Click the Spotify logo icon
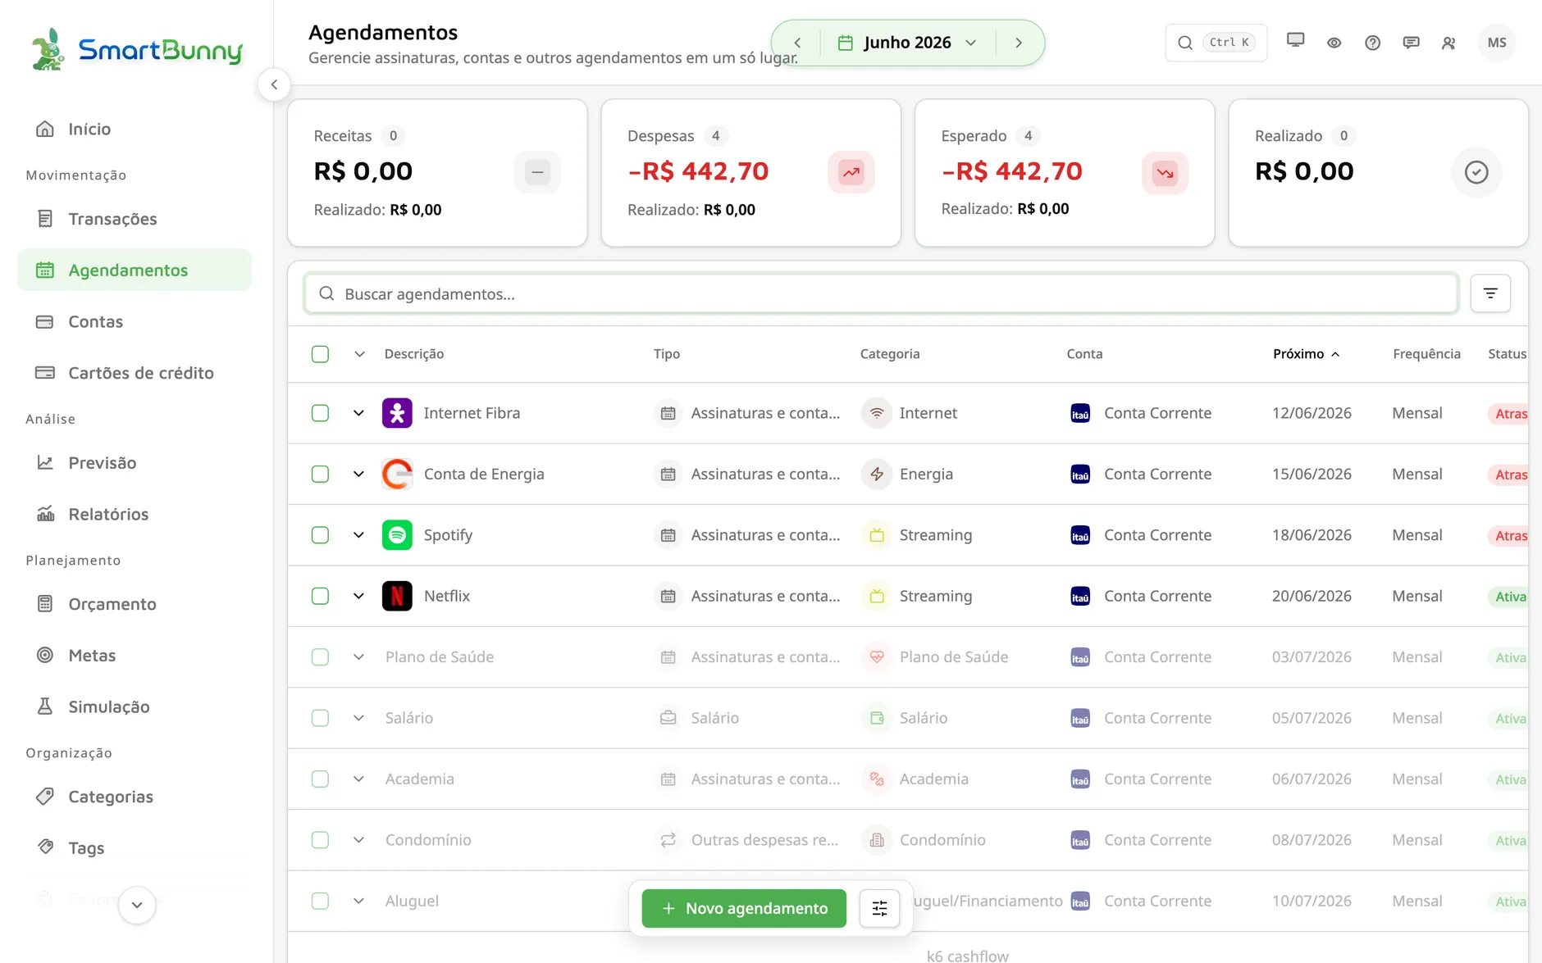The image size is (1542, 963). (397, 535)
